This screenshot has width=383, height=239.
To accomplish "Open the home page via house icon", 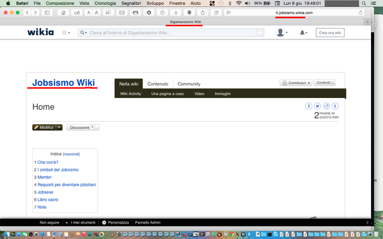I will [x=63, y=13].
